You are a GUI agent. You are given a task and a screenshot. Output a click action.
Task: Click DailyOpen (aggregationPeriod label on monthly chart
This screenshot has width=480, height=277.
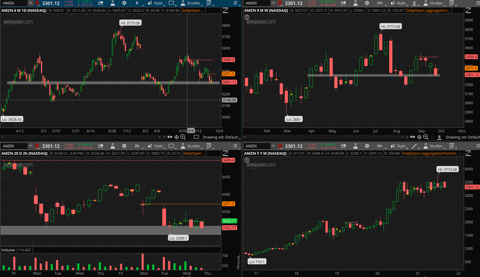[x=430, y=153]
